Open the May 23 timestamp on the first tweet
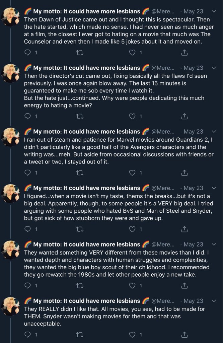This screenshot has height=343, width=223. [193, 11]
